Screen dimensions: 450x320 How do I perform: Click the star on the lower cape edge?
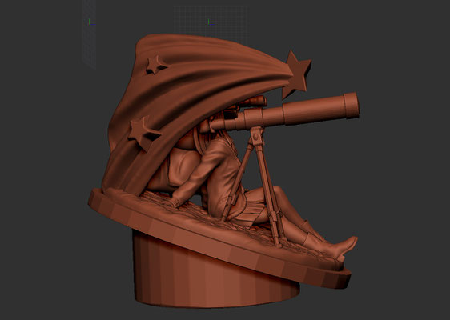tap(143, 134)
